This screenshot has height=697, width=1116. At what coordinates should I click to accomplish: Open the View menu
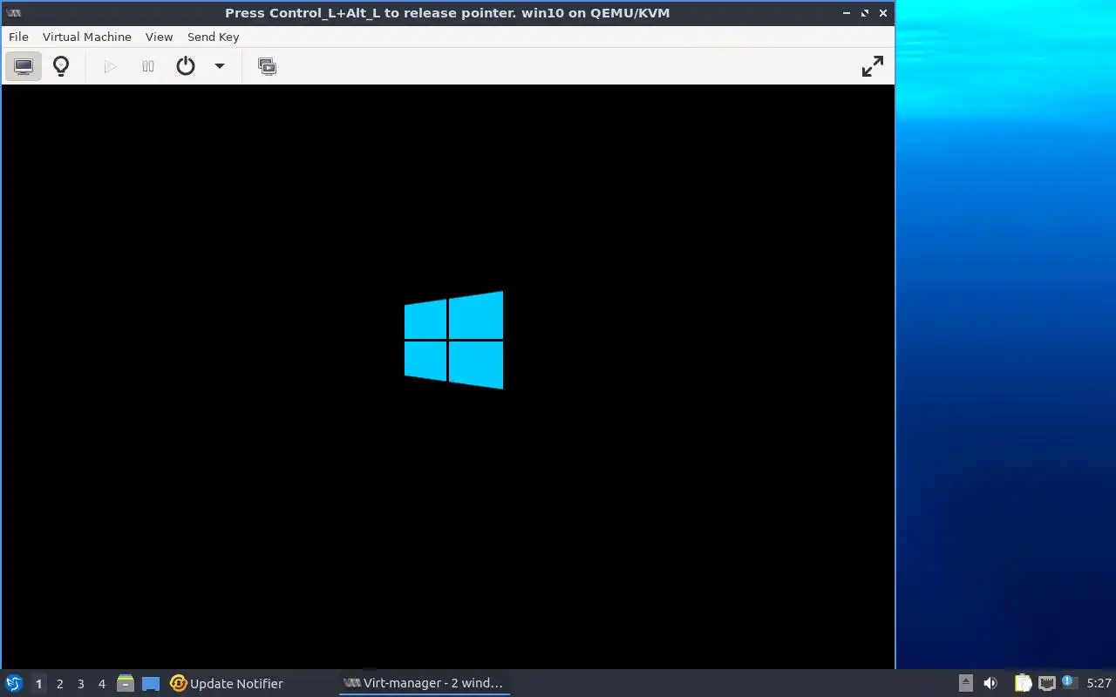point(159,37)
